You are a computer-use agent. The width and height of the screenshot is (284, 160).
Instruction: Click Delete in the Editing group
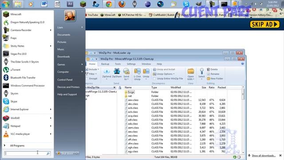[212, 69]
